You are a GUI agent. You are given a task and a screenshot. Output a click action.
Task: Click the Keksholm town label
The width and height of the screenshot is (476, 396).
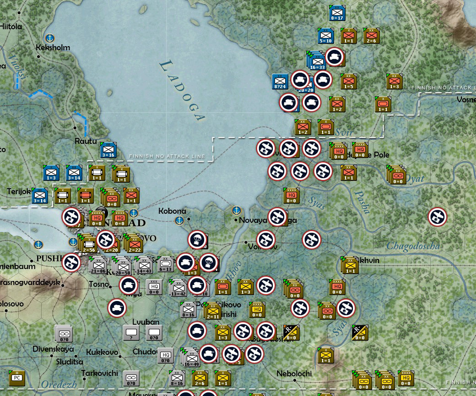53,48
